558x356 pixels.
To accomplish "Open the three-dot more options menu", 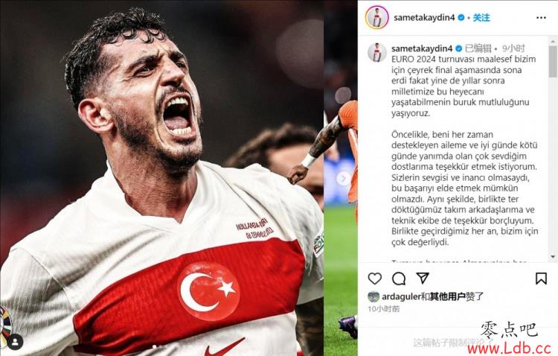I will [541, 18].
